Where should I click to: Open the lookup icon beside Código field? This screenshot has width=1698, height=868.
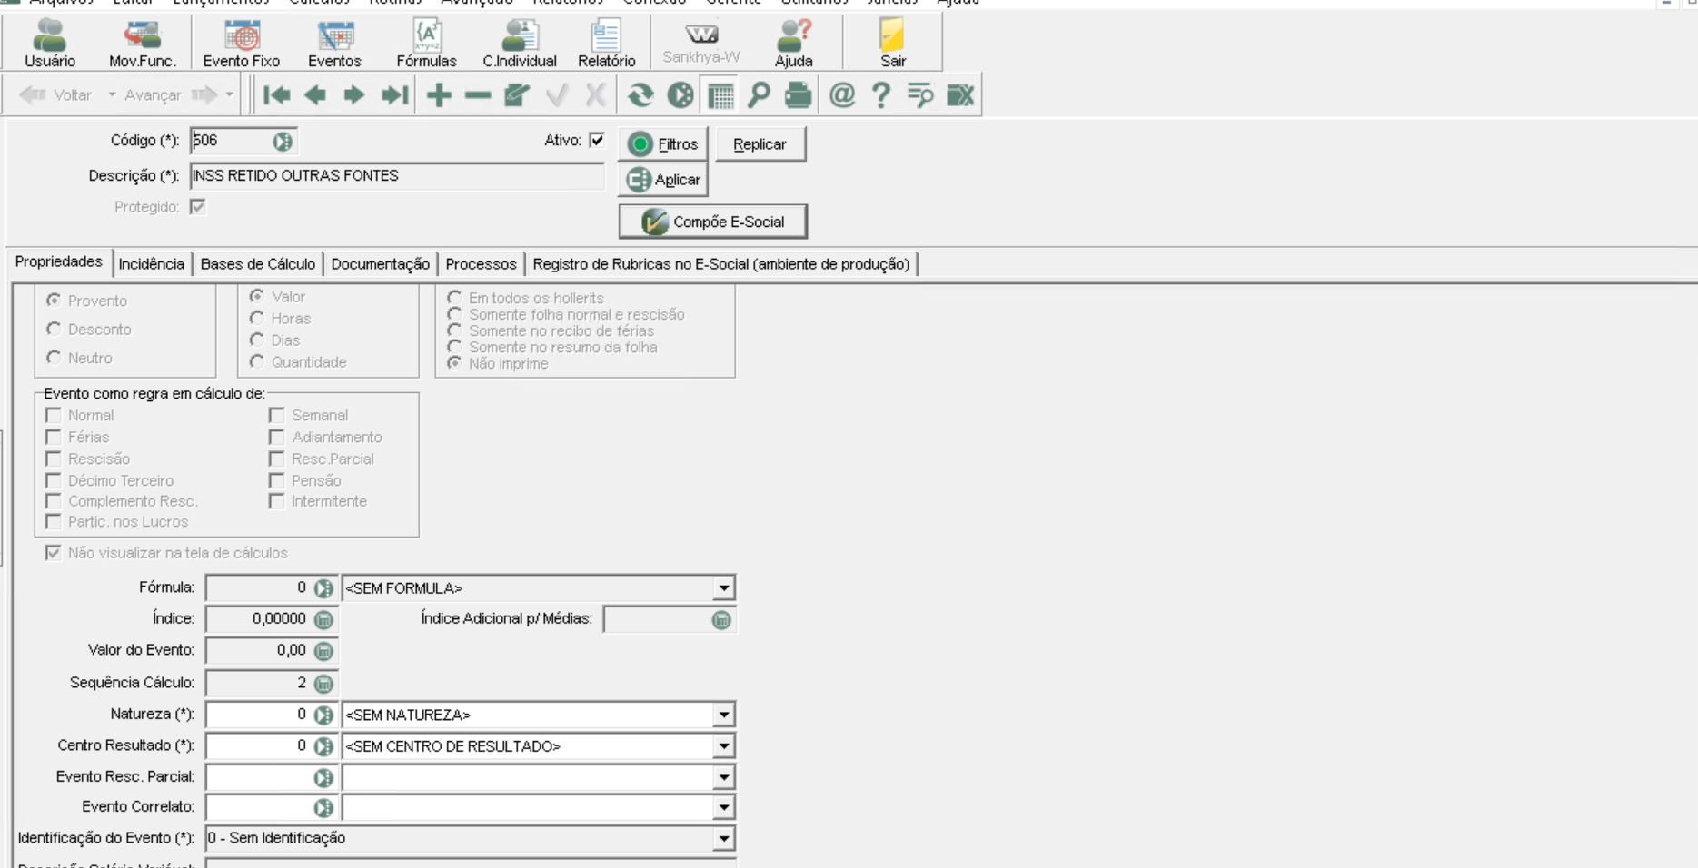(x=283, y=142)
